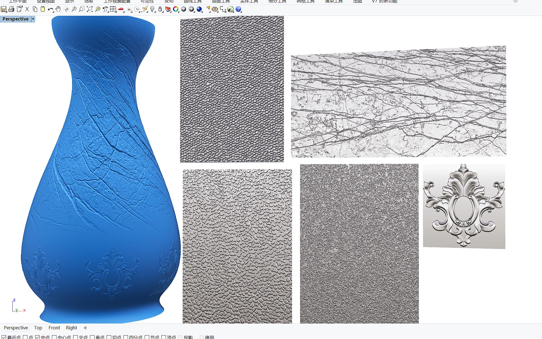Open the Perspective viewport dropdown
This screenshot has width=542, height=339.
pyautogui.click(x=32, y=18)
